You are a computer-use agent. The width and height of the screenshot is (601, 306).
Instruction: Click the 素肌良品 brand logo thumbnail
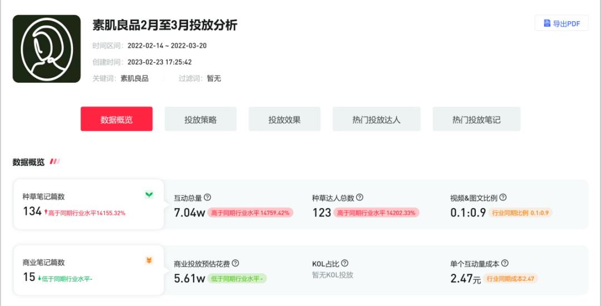tap(47, 49)
